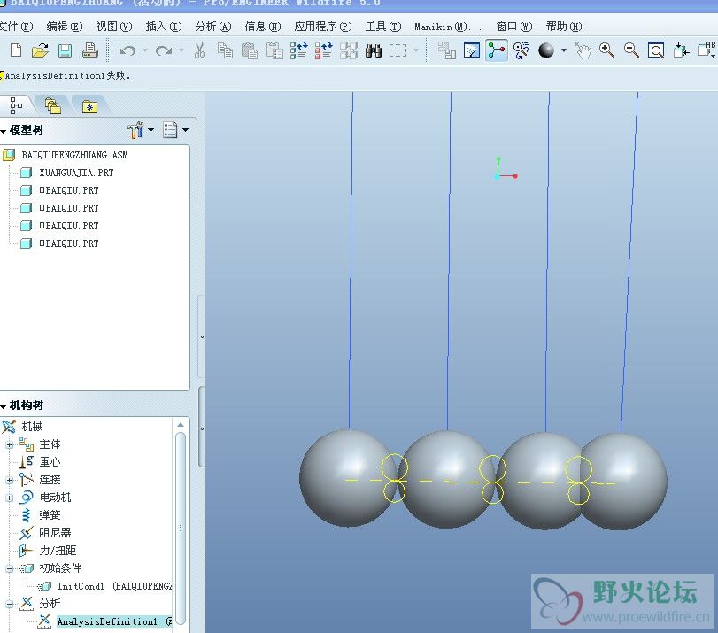
Task: Refit the model to the screen
Action: (x=656, y=50)
